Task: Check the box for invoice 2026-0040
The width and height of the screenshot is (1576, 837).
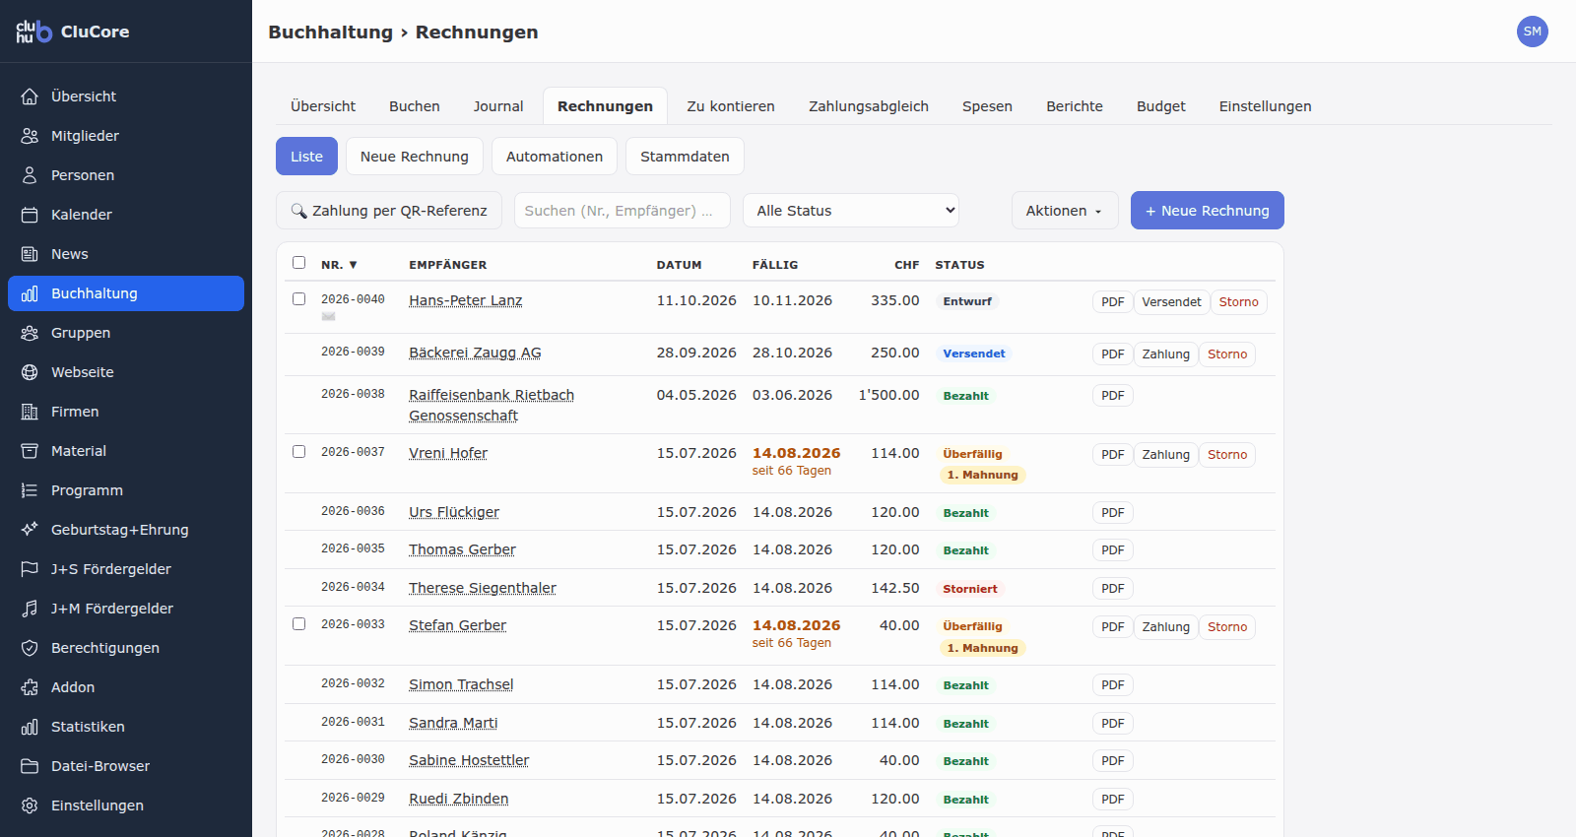Action: pos(298,299)
